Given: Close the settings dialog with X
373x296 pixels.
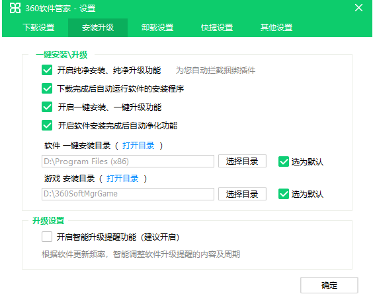Looking at the screenshot, I should click(x=358, y=8).
